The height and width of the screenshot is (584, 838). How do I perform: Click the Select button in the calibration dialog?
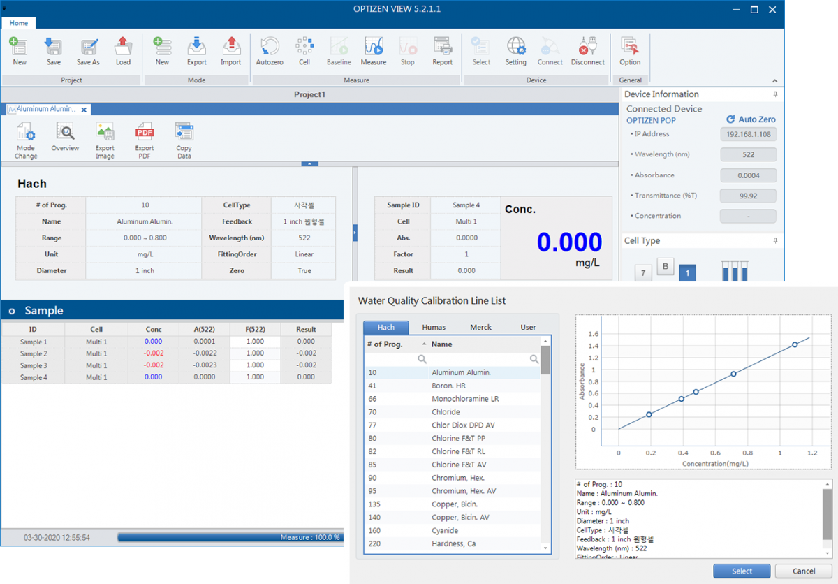click(x=742, y=571)
